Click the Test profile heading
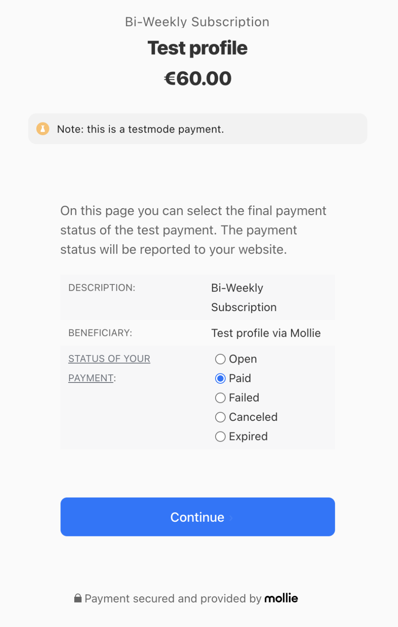Viewport: 398px width, 627px height. (x=198, y=48)
